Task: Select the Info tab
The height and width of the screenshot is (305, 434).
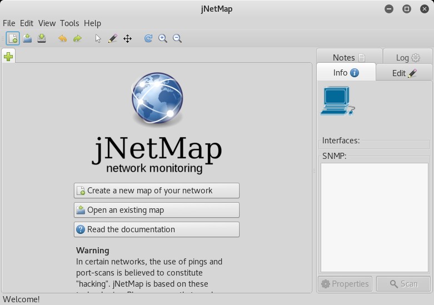Action: tap(346, 73)
